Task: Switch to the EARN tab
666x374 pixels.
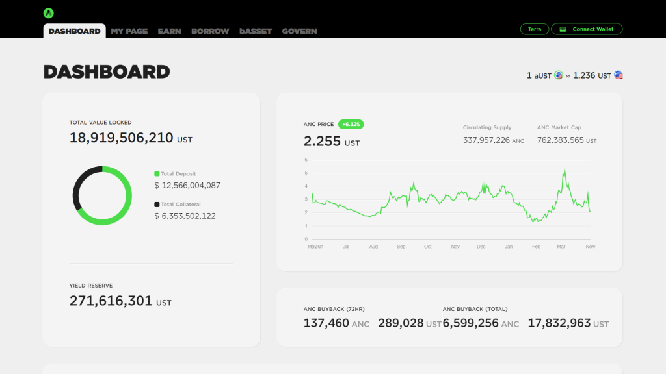Action: click(x=170, y=31)
